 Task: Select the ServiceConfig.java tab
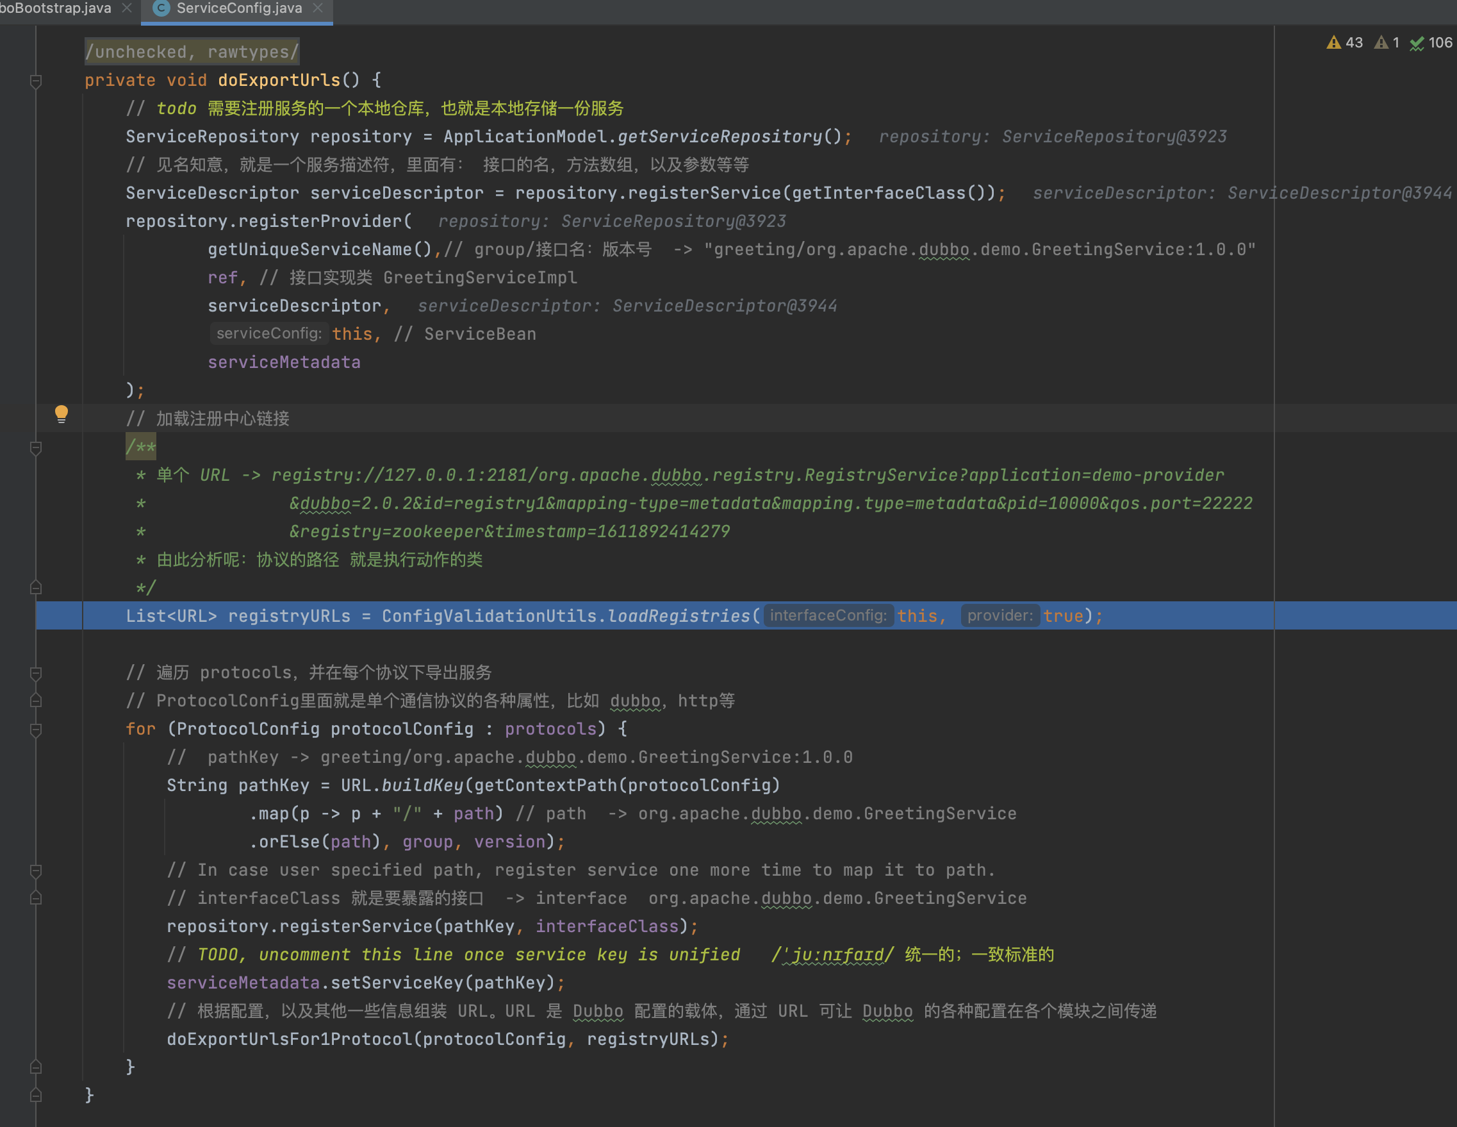click(x=239, y=8)
